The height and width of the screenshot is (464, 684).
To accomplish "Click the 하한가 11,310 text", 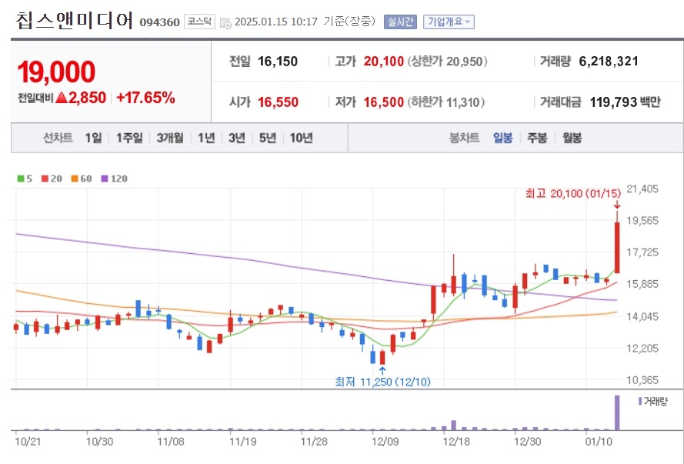I will pyautogui.click(x=446, y=102).
